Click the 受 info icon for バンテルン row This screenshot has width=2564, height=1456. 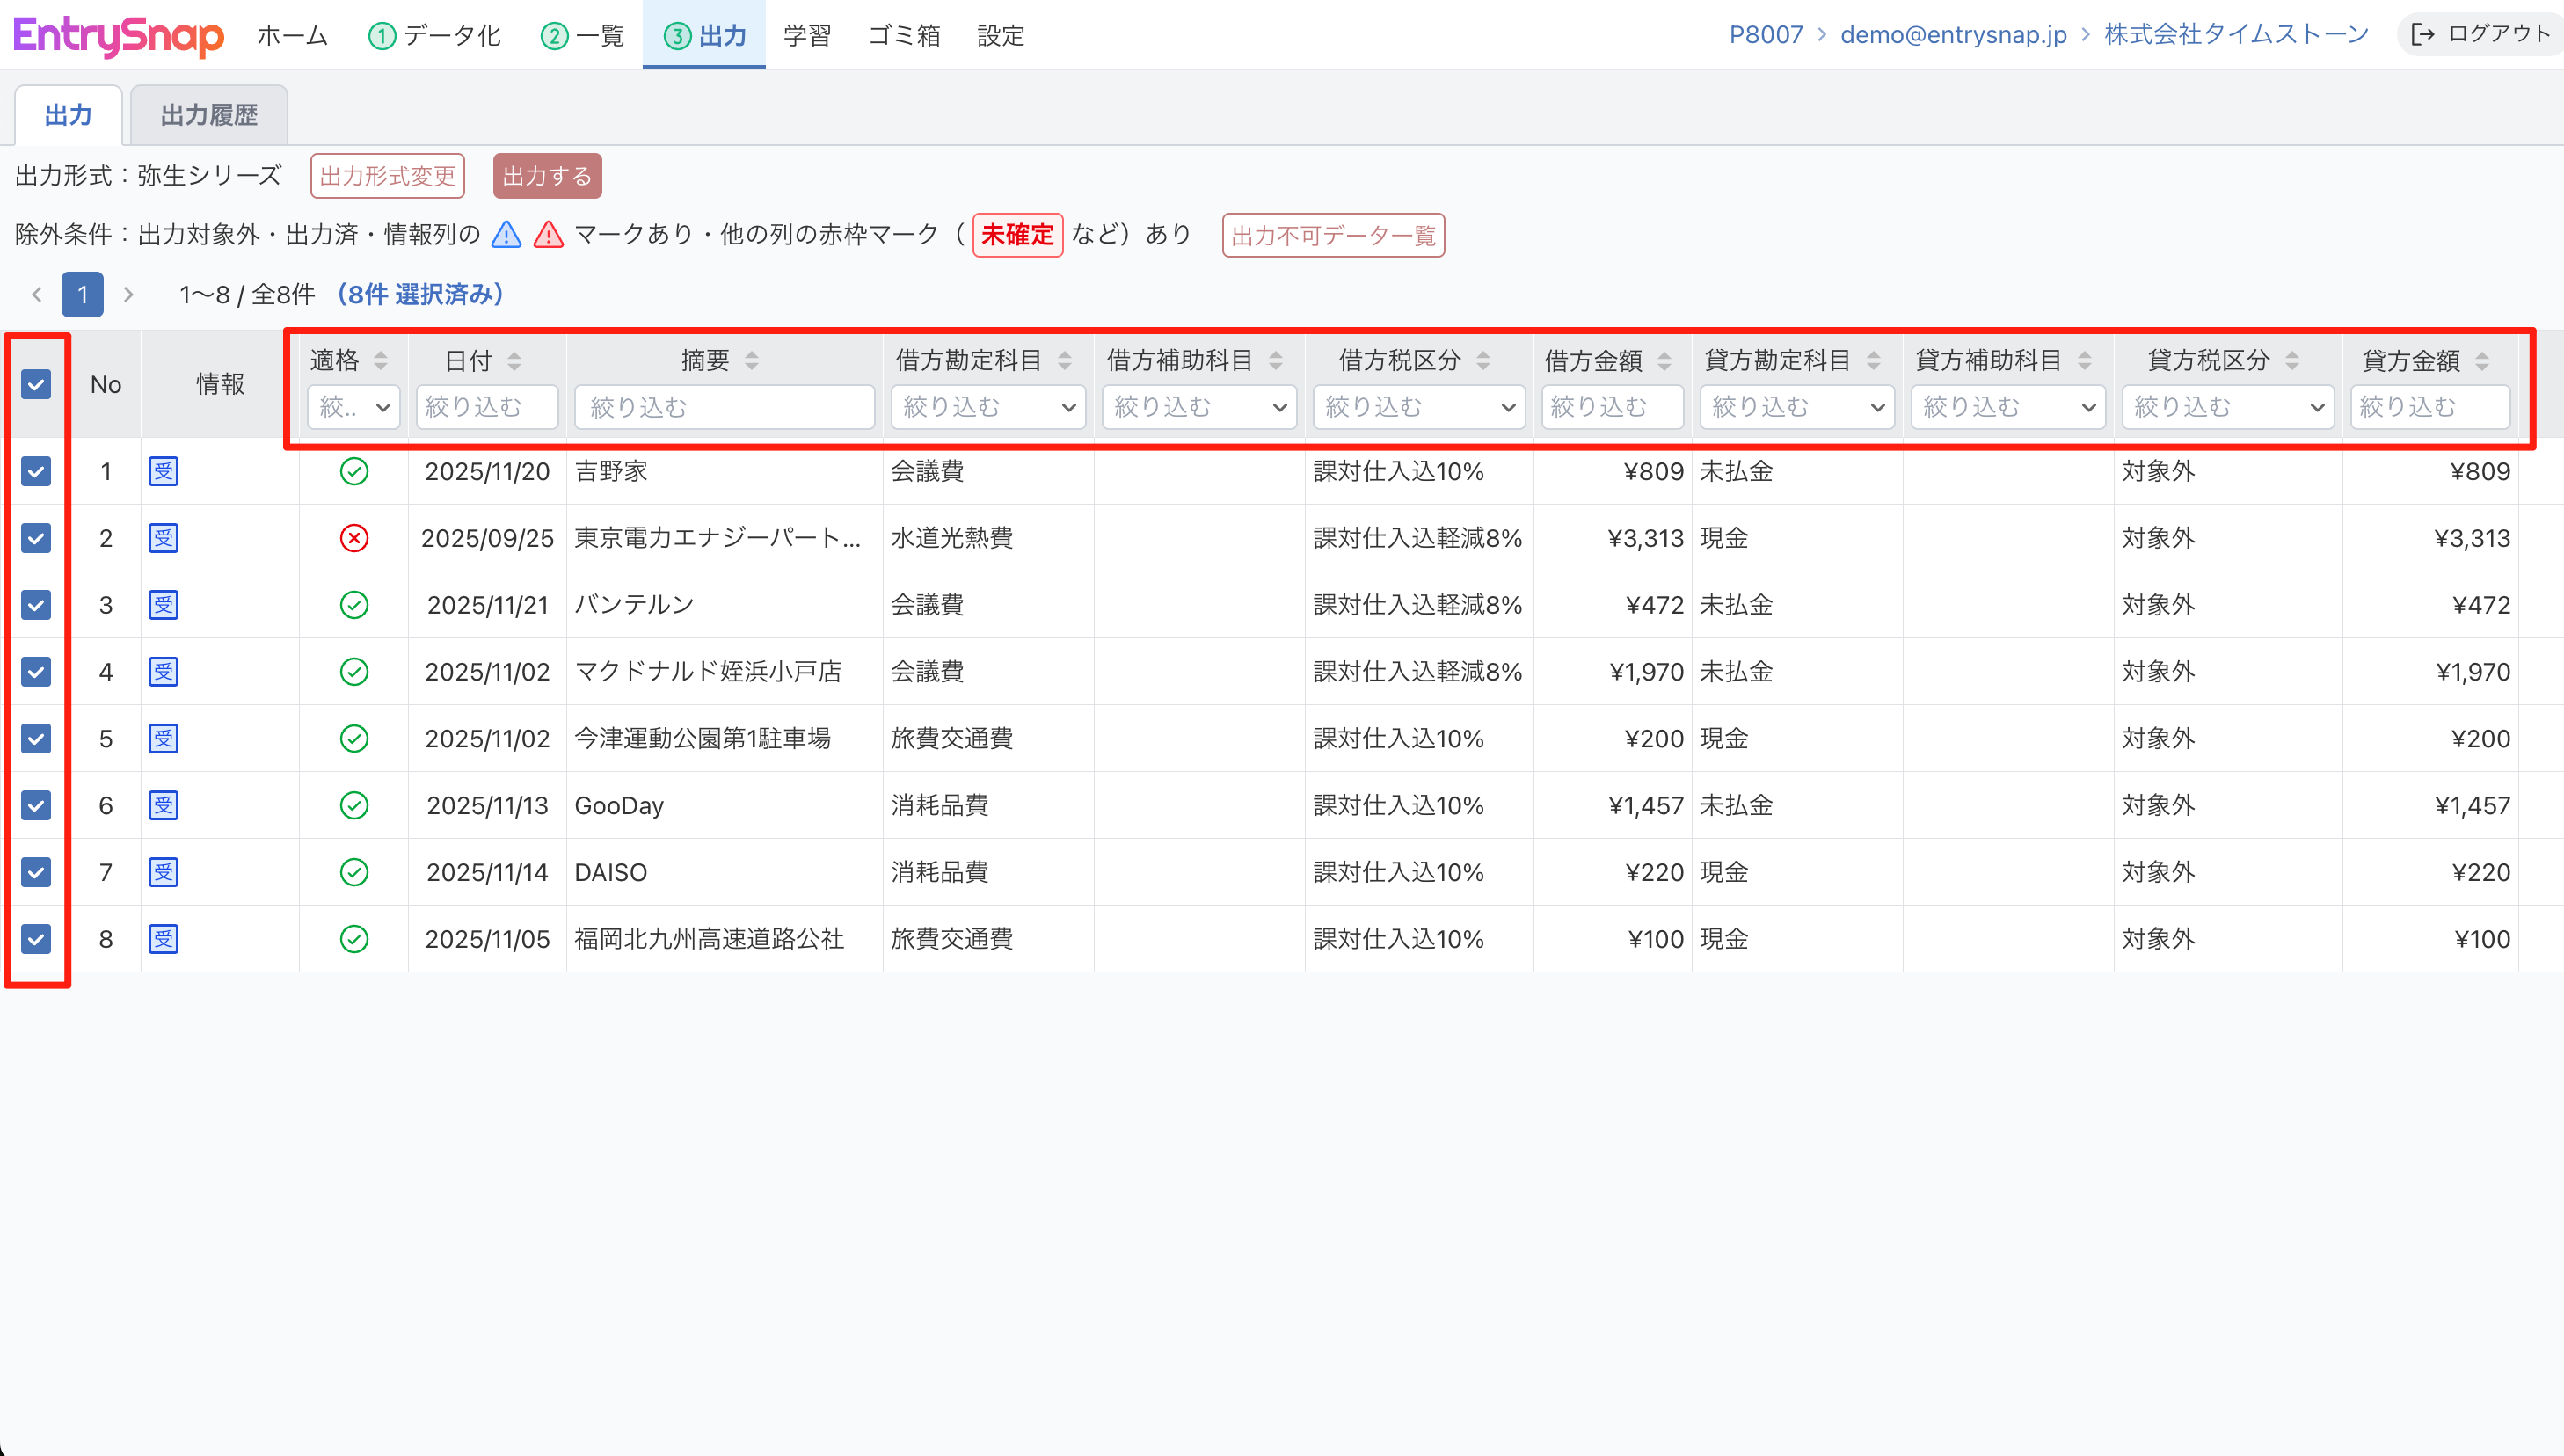(163, 605)
